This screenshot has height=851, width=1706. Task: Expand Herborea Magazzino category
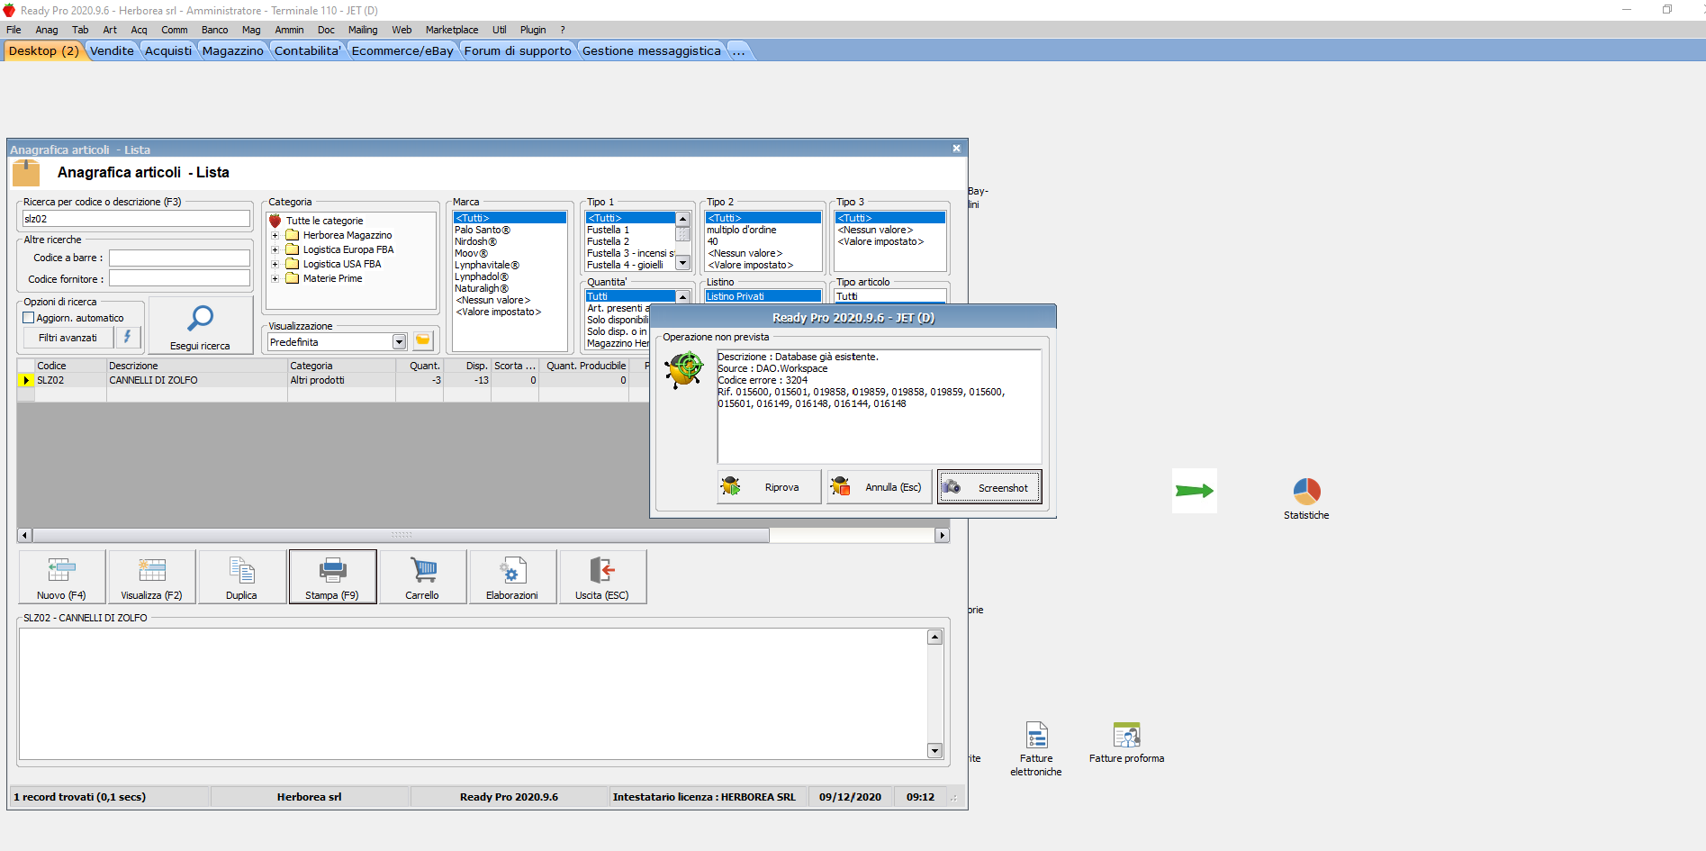coord(275,236)
